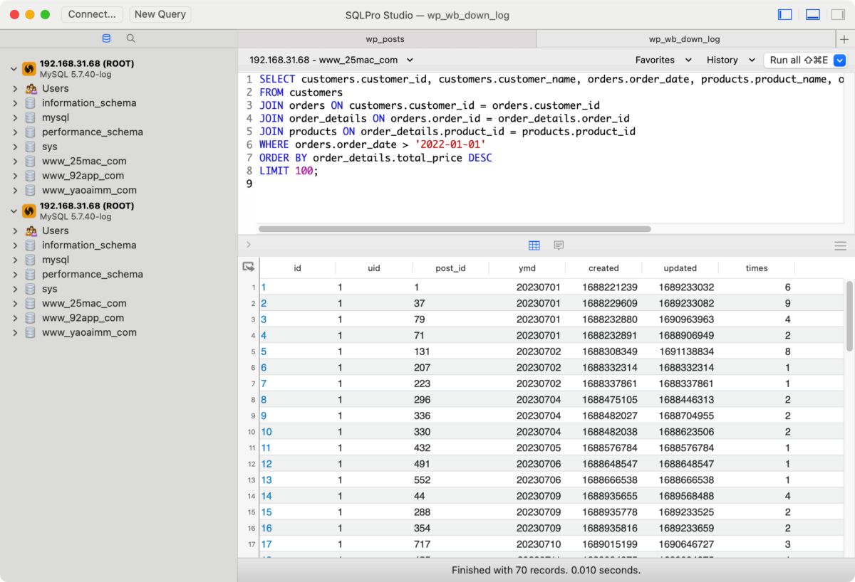Expand mysql in the upper connection tree

[15, 117]
